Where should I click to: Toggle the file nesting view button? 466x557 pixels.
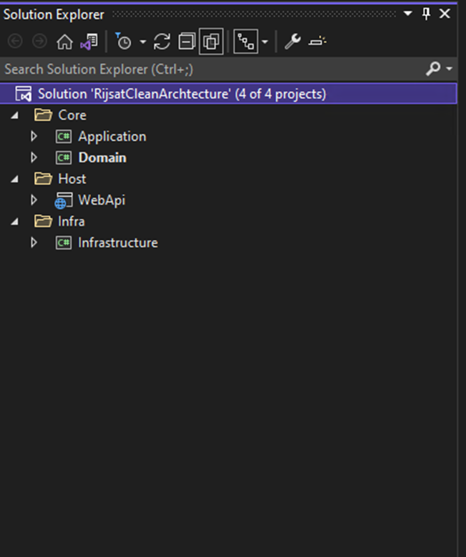click(x=246, y=42)
